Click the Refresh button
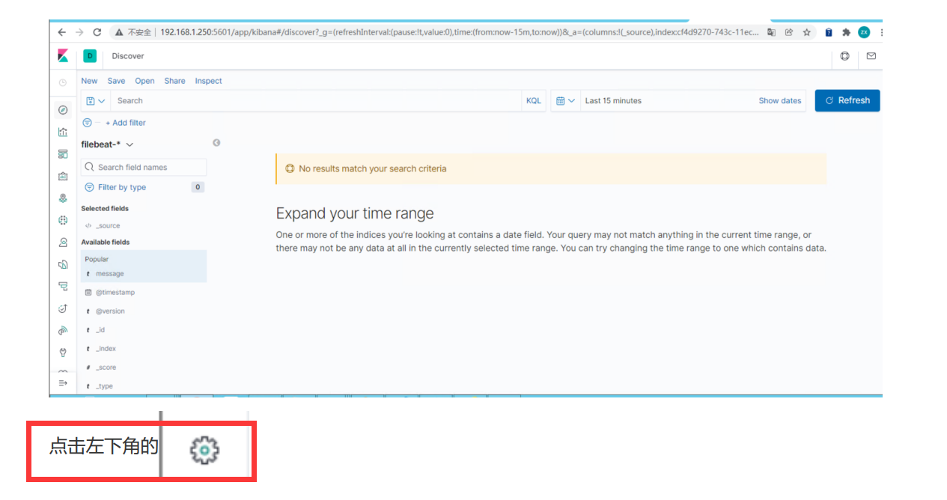The image size is (947, 500). coord(847,100)
